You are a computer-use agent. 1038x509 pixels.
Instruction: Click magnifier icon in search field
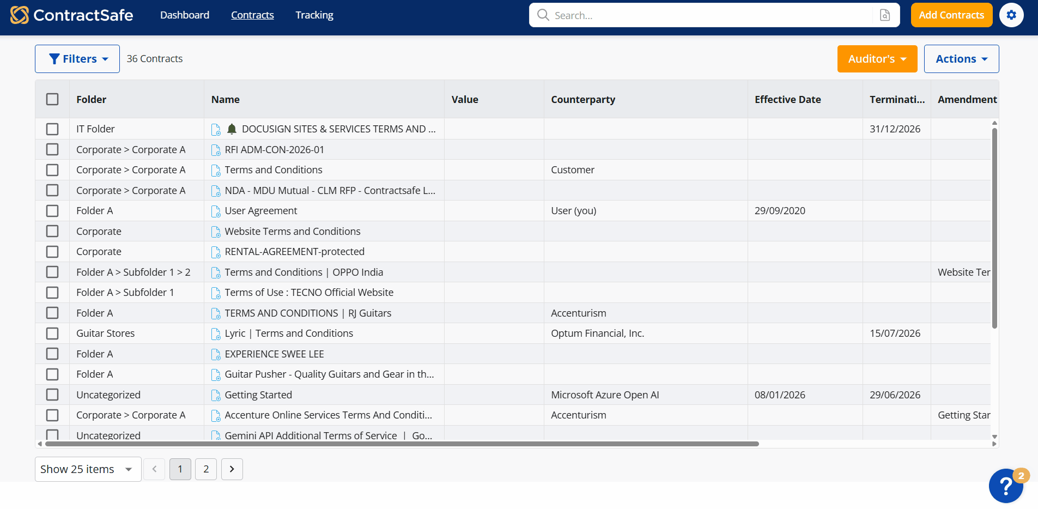pos(543,15)
